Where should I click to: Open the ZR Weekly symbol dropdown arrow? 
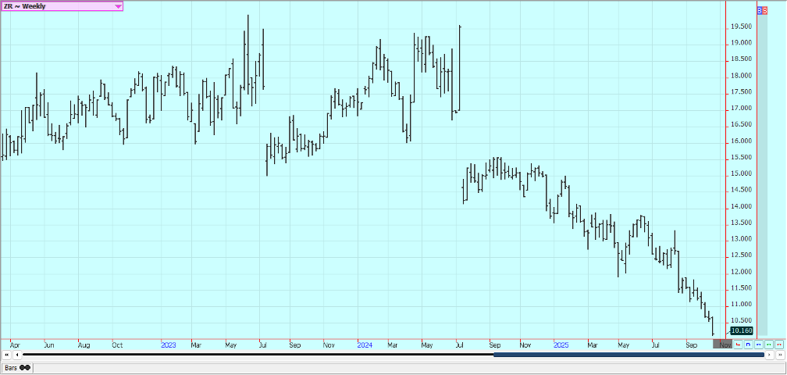coord(118,6)
